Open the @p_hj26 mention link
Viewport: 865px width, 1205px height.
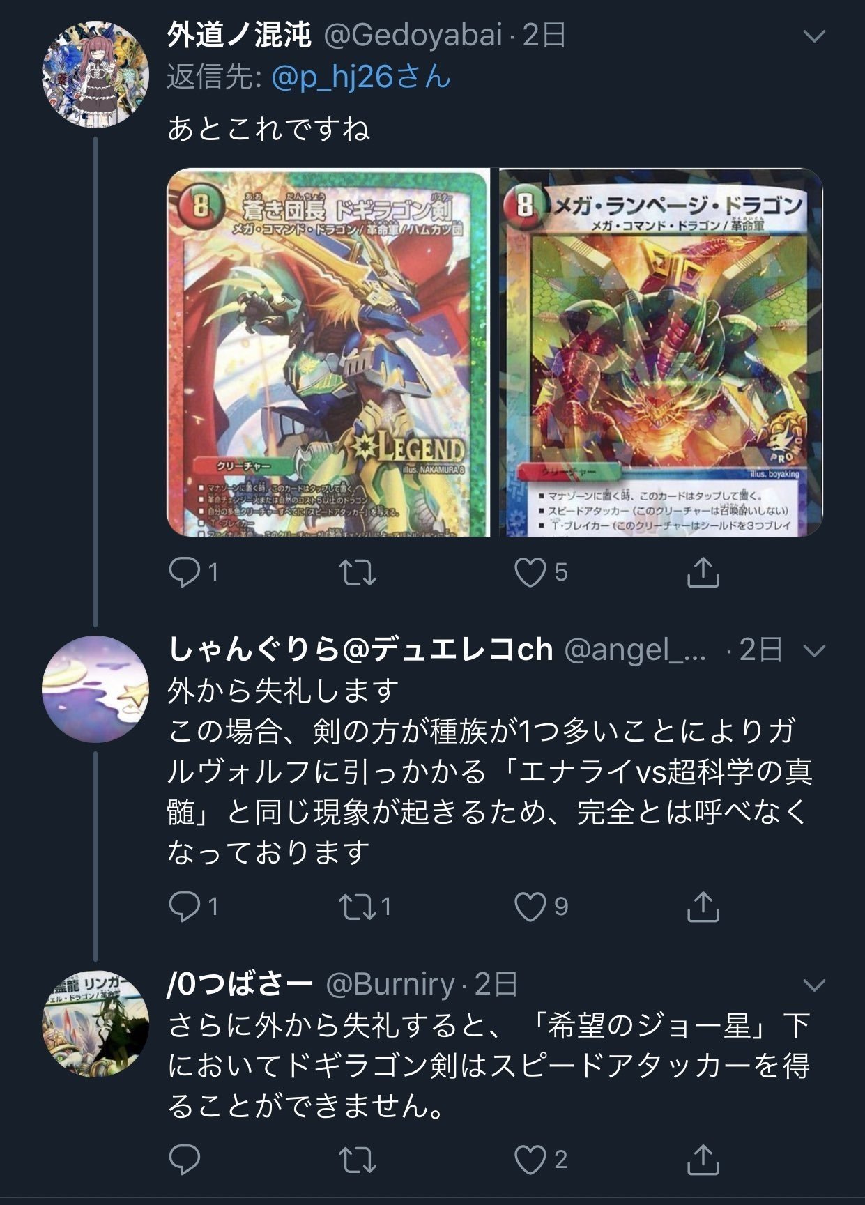(361, 77)
